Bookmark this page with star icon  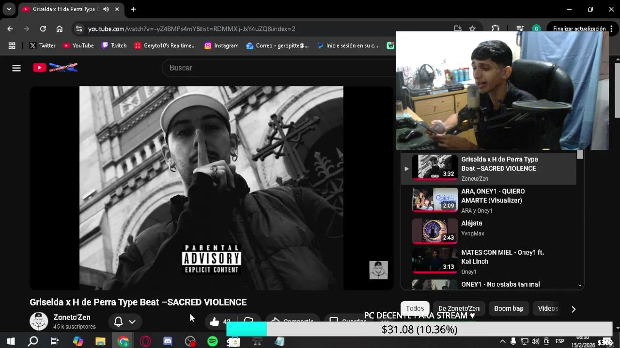tap(472, 29)
